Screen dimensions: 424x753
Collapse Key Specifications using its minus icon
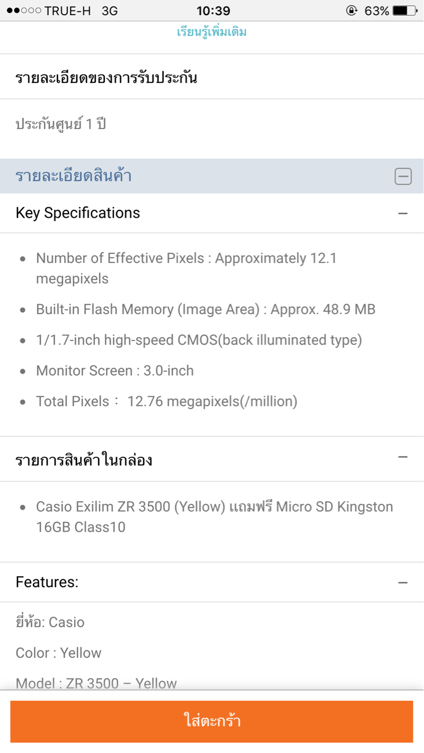point(403,214)
